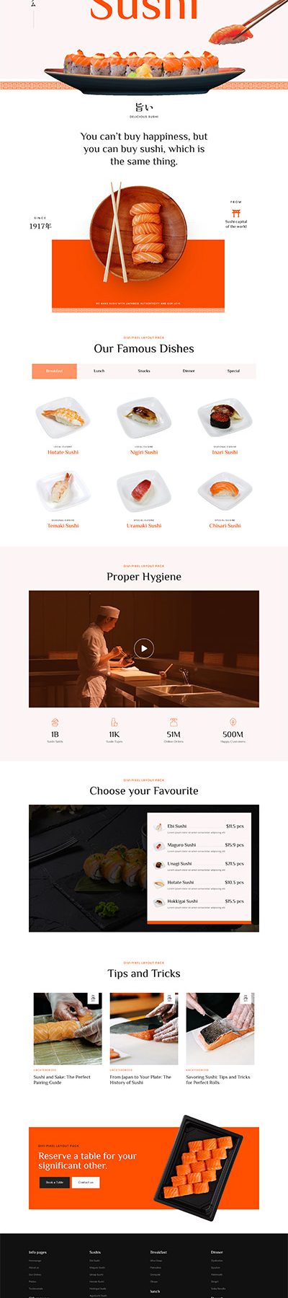Screen dimensions: 288x1298
Task: Open Savoring Sushi Tips and Tricks post
Action: coord(218,1080)
